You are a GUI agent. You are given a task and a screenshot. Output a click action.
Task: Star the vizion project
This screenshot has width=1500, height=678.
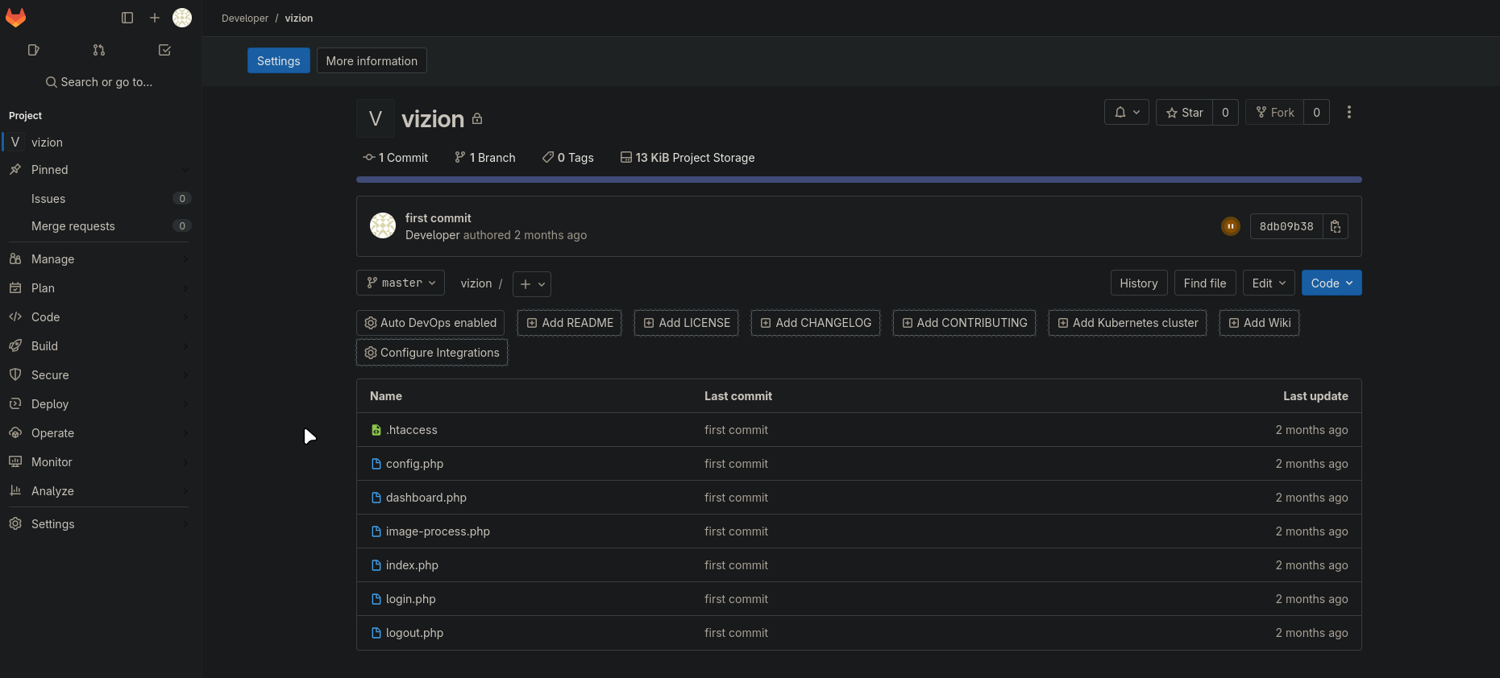tap(1184, 113)
